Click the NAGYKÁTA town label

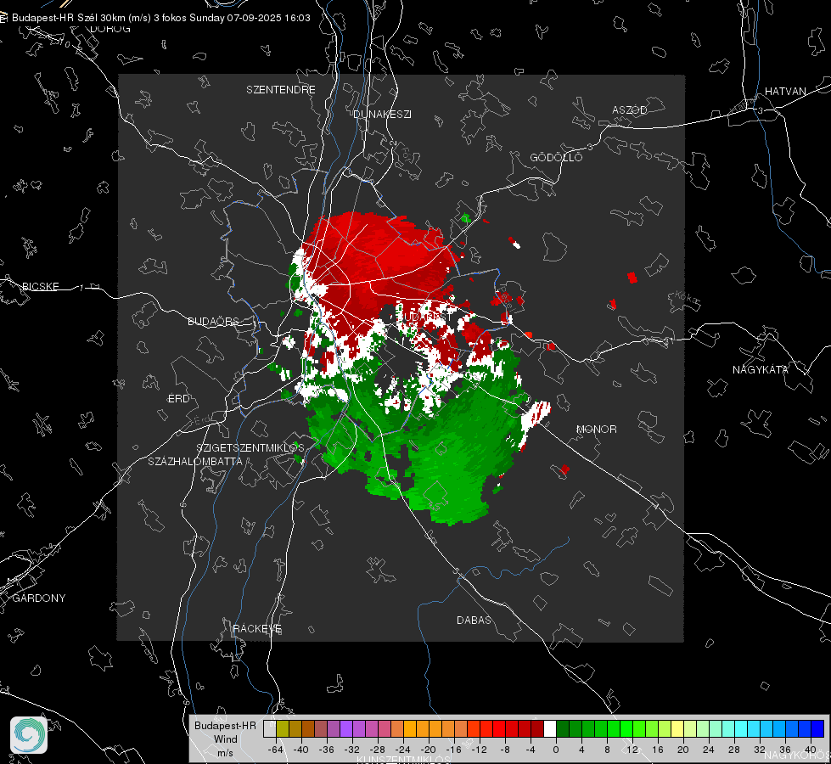point(761,370)
